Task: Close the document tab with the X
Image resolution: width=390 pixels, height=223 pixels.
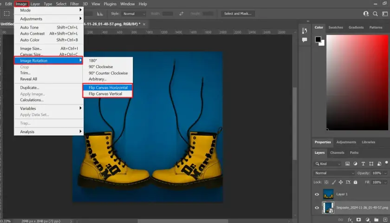Action: pyautogui.click(x=144, y=24)
